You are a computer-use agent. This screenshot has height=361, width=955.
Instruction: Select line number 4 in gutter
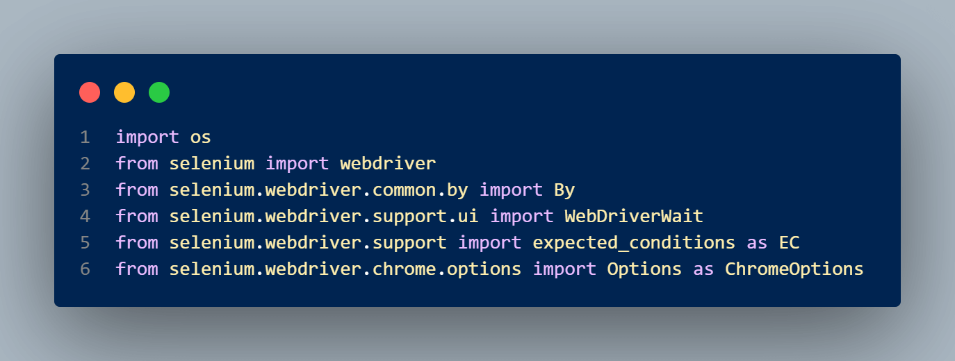tap(85, 217)
